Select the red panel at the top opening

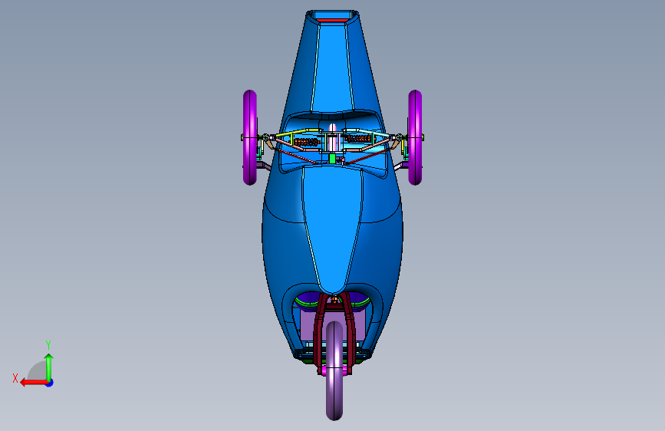333,20
